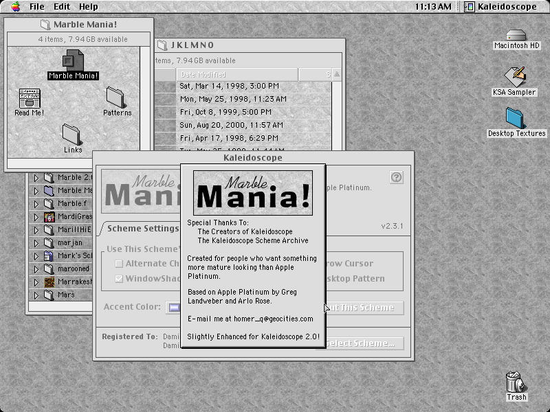Expand the MarillHiE folder row
Screen dimensions: 550x412
(36, 230)
